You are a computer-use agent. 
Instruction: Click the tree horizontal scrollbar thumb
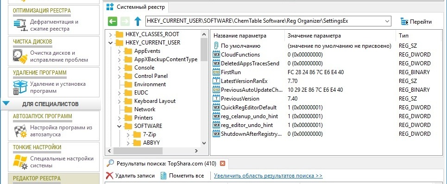coord(138,151)
